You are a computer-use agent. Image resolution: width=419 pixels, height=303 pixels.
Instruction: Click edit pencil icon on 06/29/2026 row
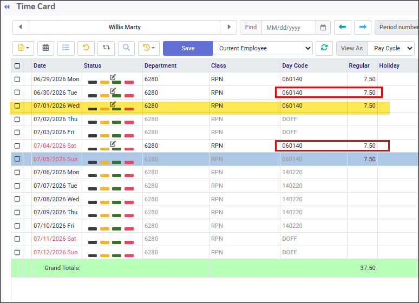[x=113, y=77]
